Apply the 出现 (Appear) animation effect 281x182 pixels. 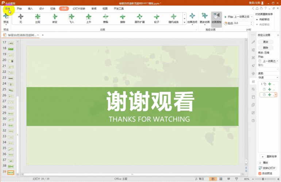(x=38, y=19)
